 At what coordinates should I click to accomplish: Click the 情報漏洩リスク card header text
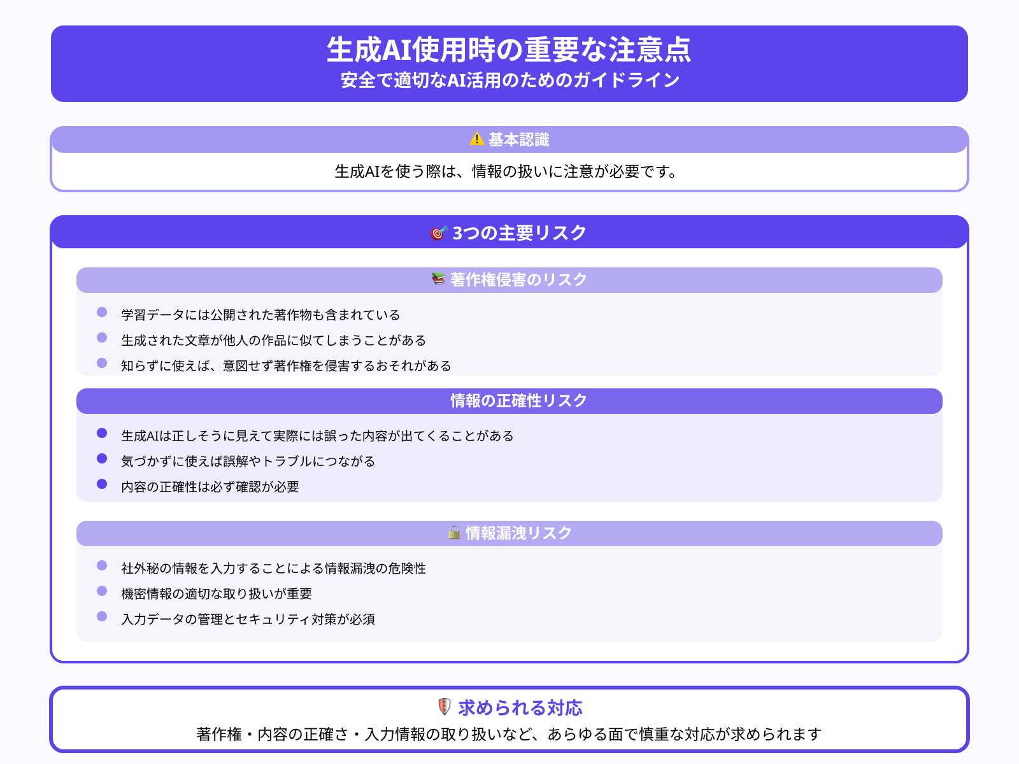click(519, 533)
